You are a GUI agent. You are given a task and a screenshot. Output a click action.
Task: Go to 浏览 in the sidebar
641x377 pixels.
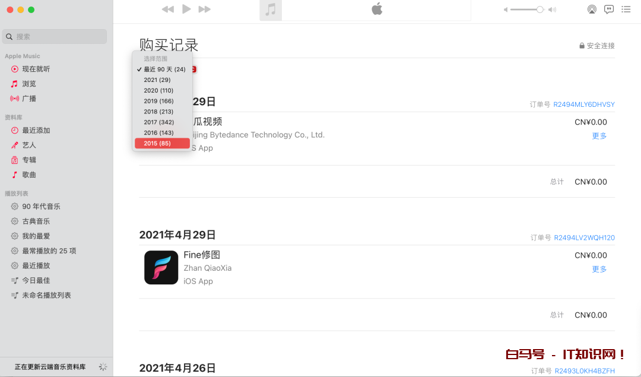pyautogui.click(x=29, y=84)
